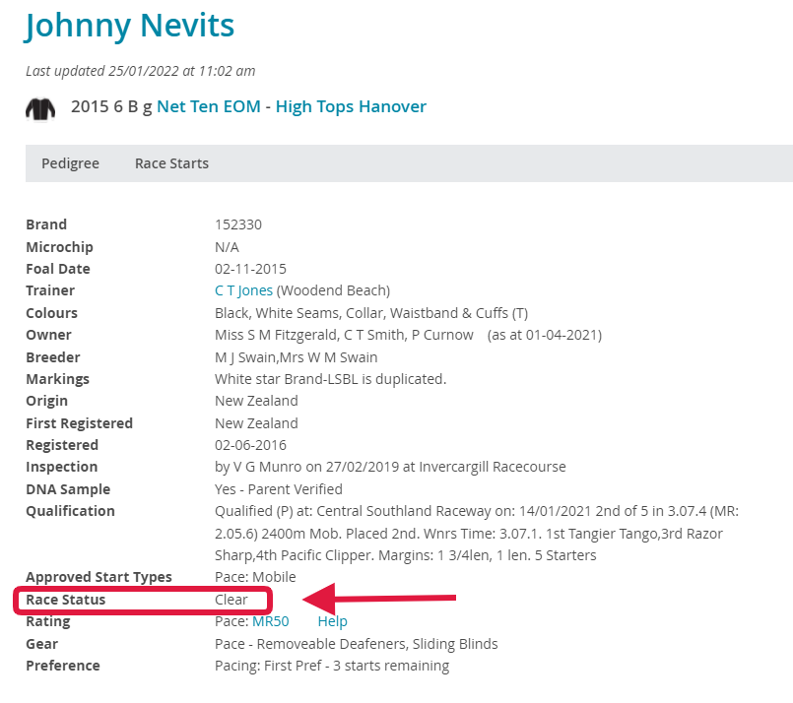This screenshot has width=793, height=703.
Task: Open the Help link beside Rating
Action: (332, 621)
